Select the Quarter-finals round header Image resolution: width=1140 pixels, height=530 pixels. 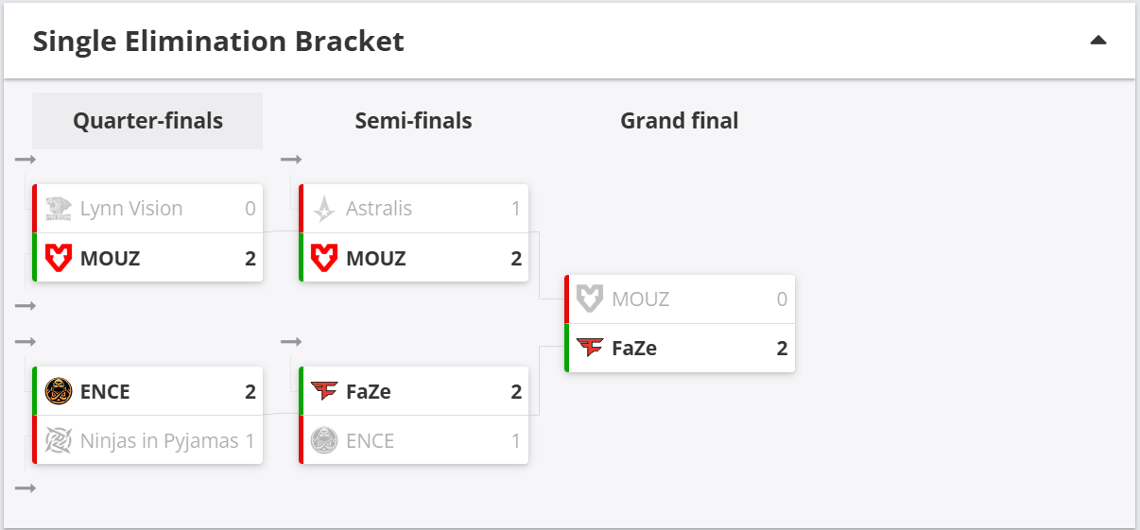coord(147,121)
